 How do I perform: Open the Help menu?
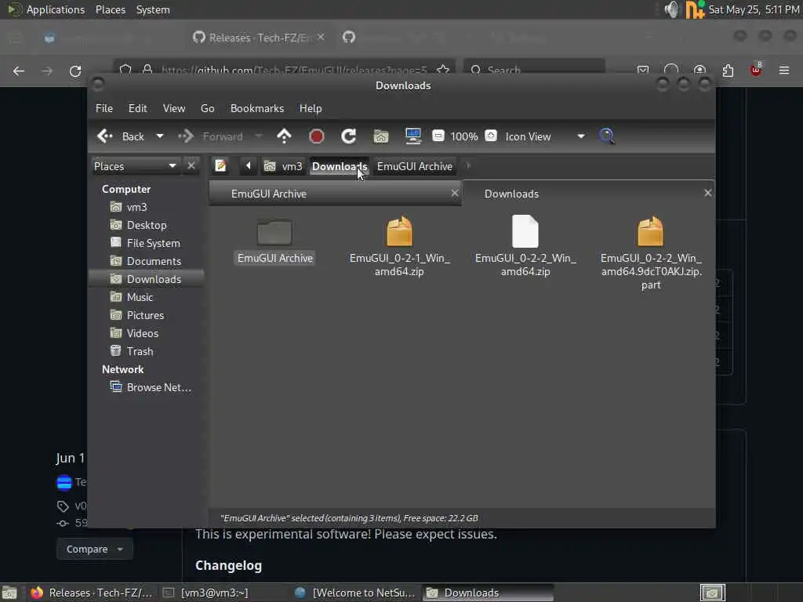(x=311, y=108)
